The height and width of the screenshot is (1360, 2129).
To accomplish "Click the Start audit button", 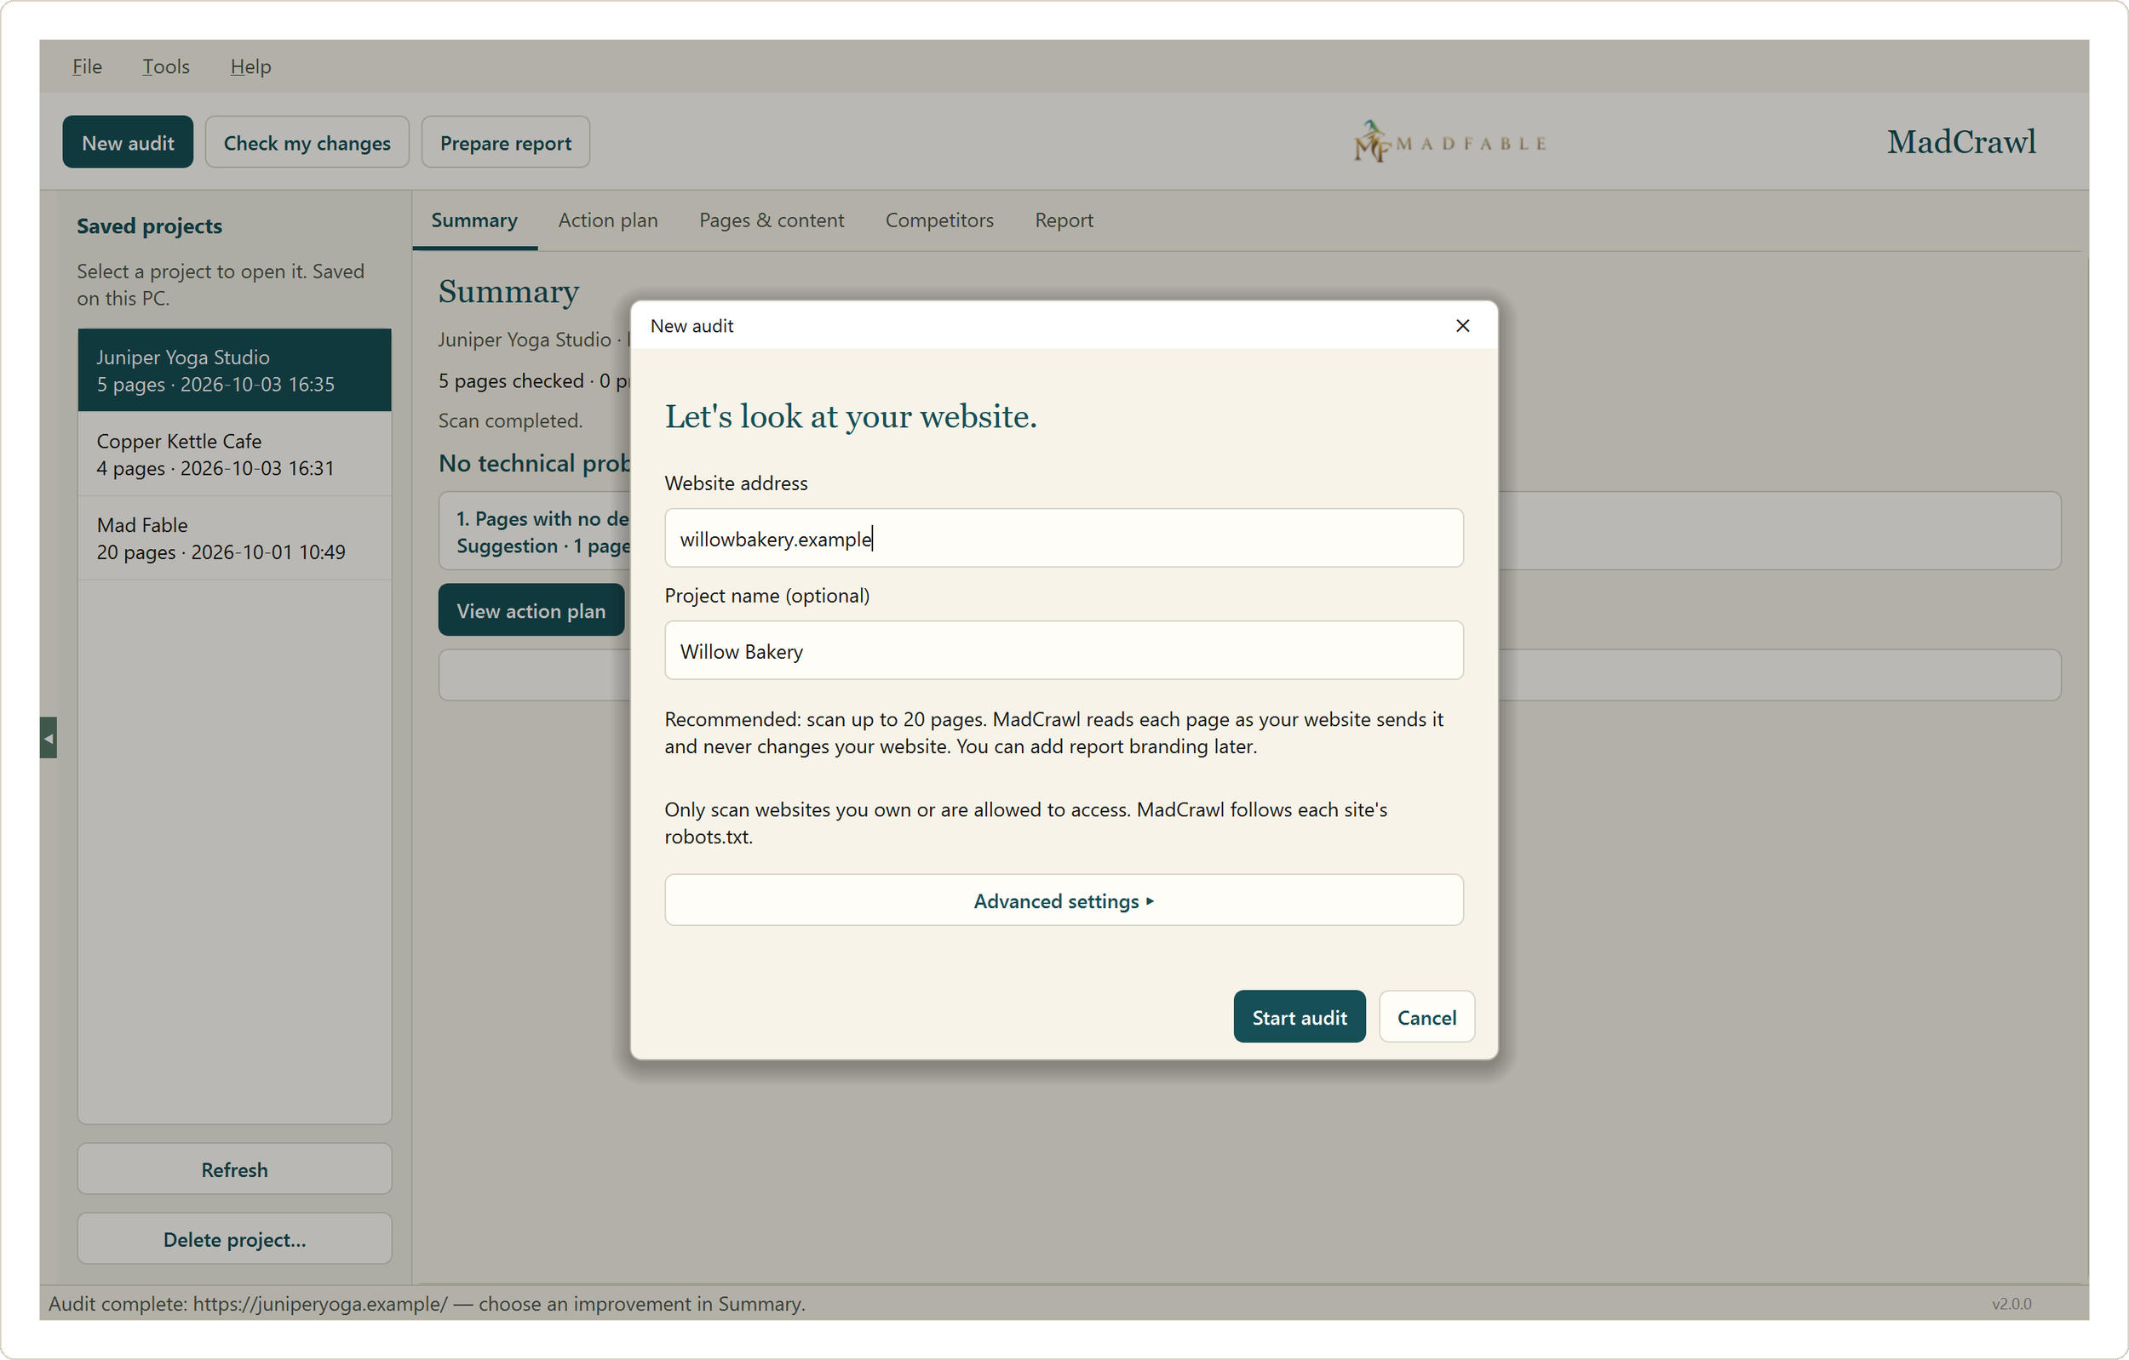I will coord(1299,1017).
